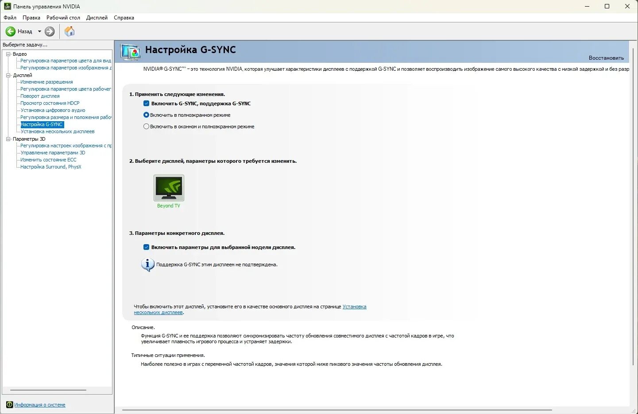Select 'Регулировка размера и положения рабочего стола' item
638x414 pixels.
(x=66, y=117)
